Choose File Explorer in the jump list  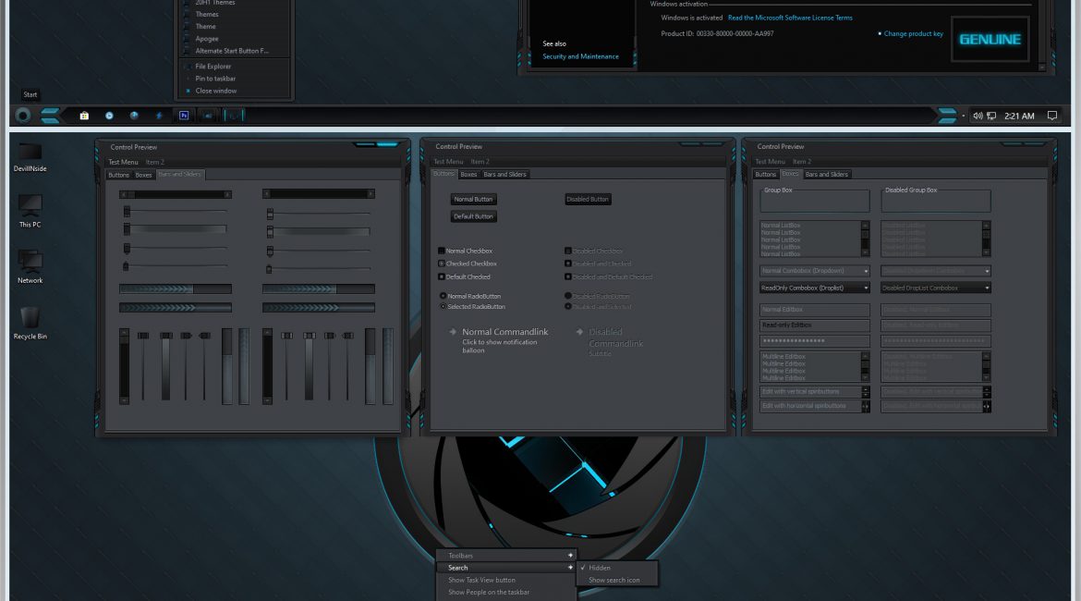tap(213, 67)
